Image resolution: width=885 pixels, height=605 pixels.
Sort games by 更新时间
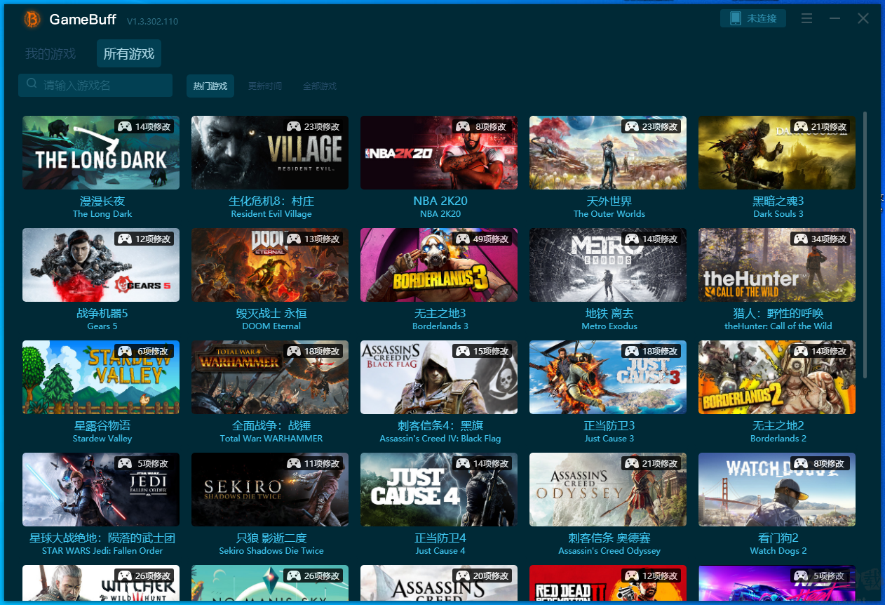click(265, 86)
